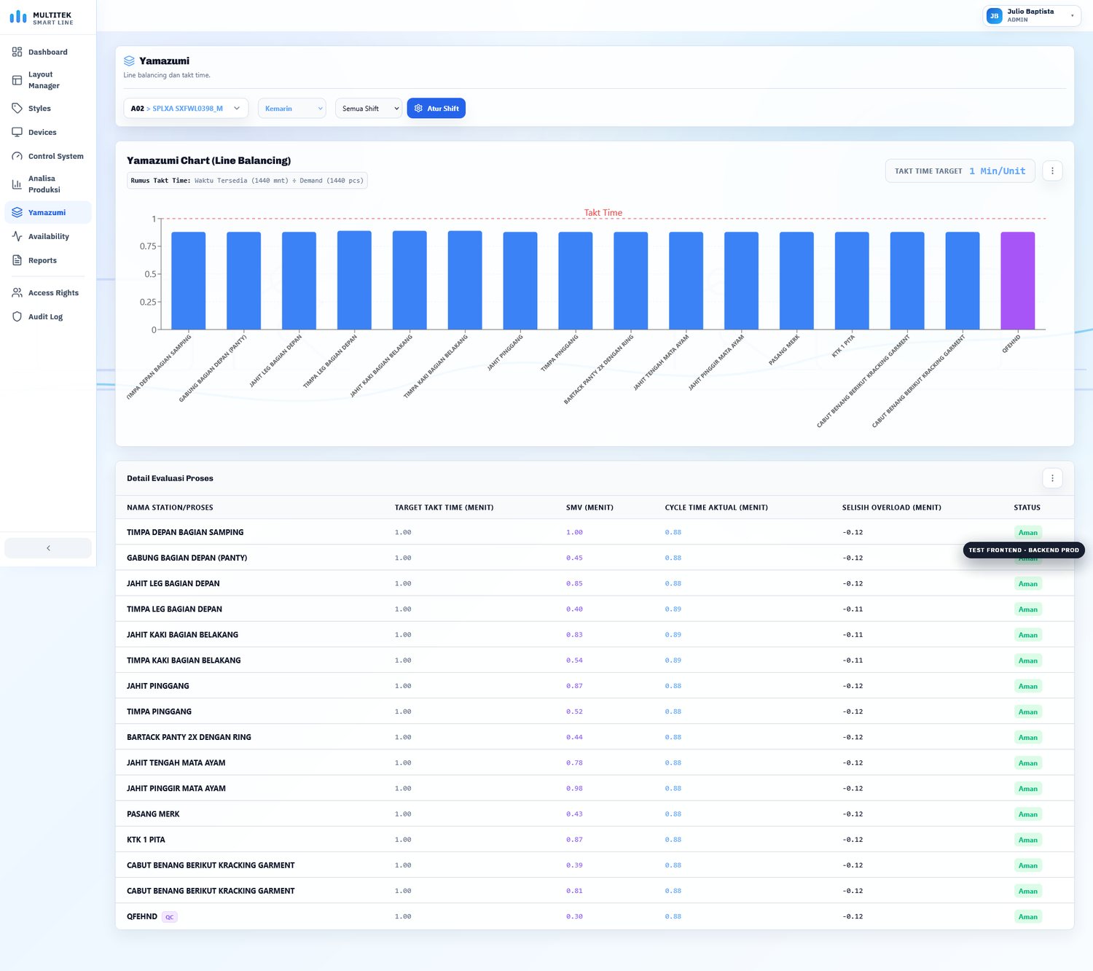This screenshot has height=971, width=1093.
Task: Open Availability pulse icon
Action: [17, 237]
